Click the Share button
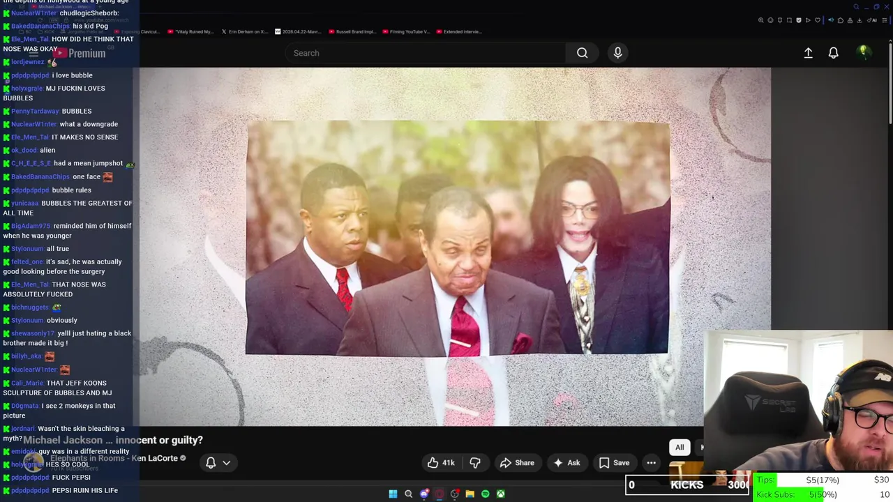Image resolution: width=893 pixels, height=502 pixels. click(517, 463)
